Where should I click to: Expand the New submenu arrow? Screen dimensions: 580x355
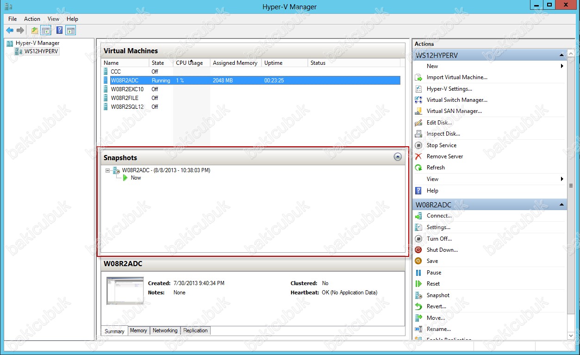[562, 66]
